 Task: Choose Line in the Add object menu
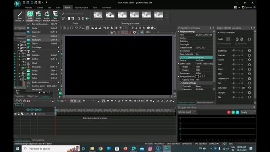[43, 36]
